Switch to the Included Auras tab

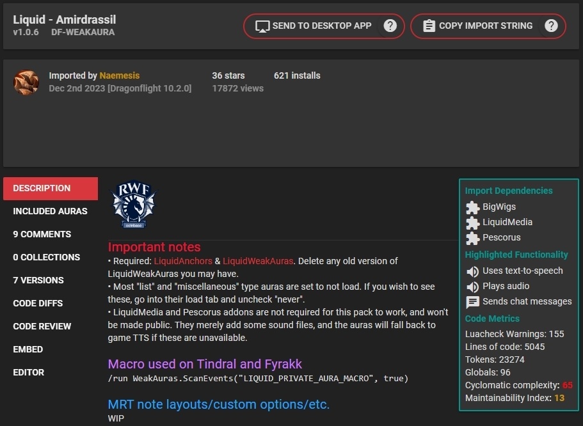51,211
